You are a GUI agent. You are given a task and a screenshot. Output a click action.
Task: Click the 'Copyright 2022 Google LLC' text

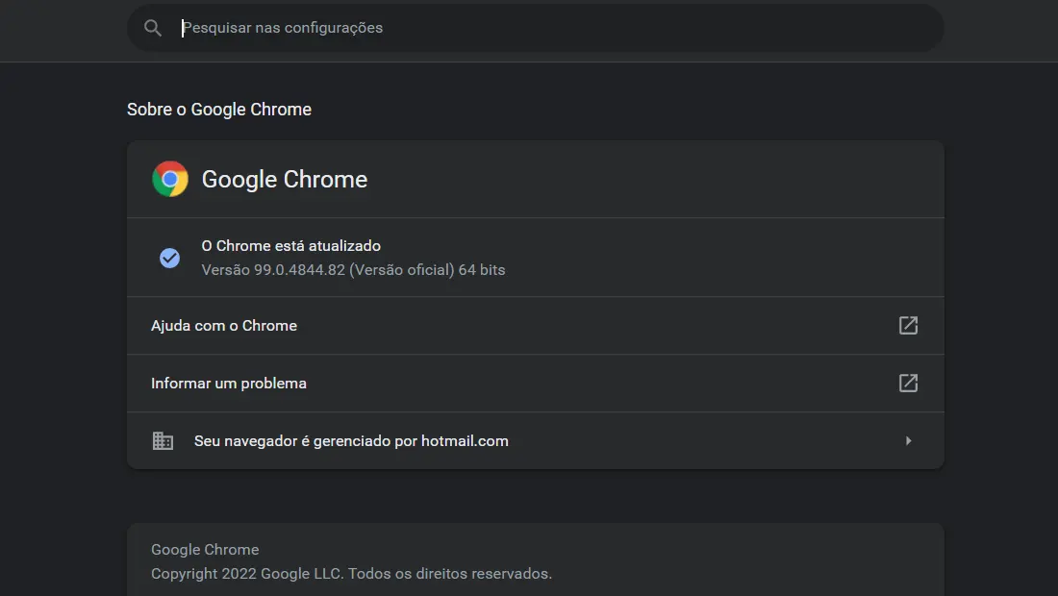[247, 574]
